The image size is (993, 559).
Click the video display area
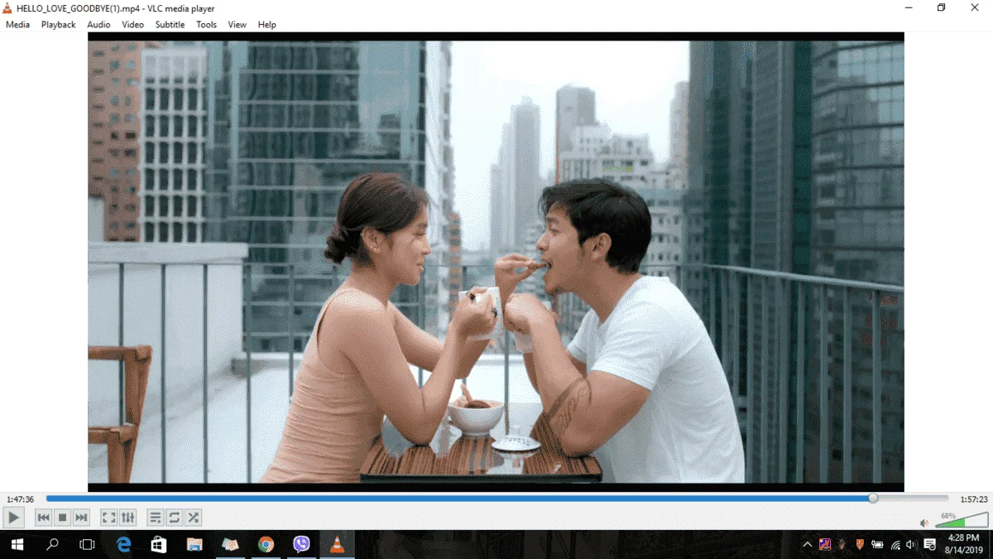[x=496, y=262]
